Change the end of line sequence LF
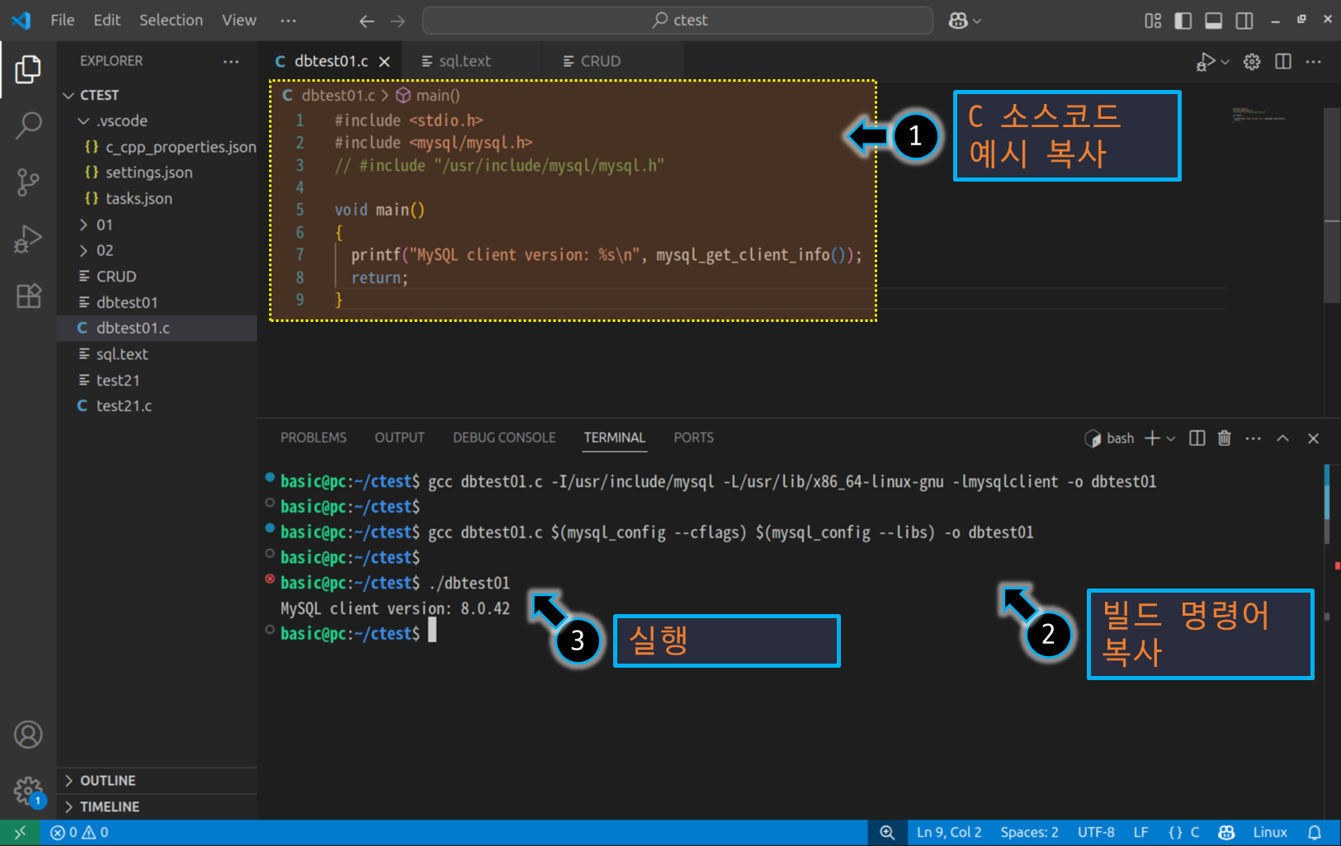The height and width of the screenshot is (846, 1341). (x=1140, y=833)
